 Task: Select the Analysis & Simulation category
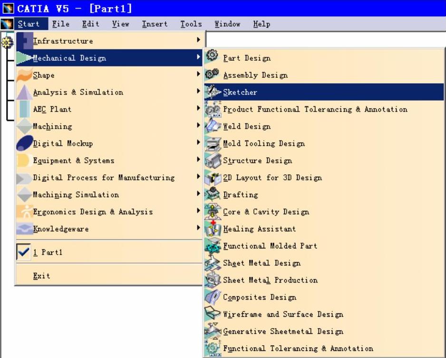click(109, 92)
